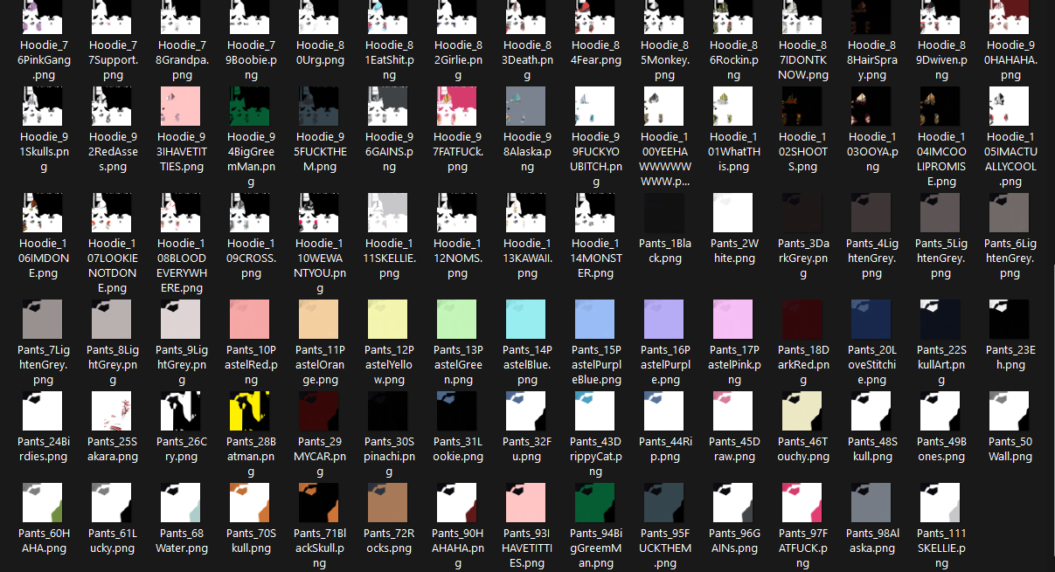Select the Hoodie_104IMCOOLIPROMISE.png file

coord(940,137)
